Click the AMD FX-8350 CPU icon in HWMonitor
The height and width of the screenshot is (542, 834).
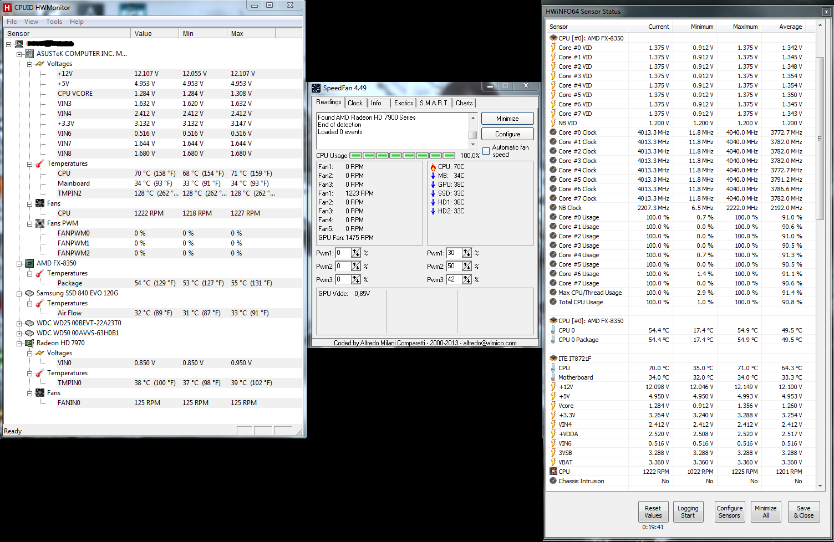click(29, 263)
